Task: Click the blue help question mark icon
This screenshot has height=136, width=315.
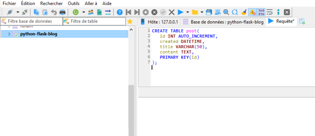Action: pos(120,12)
